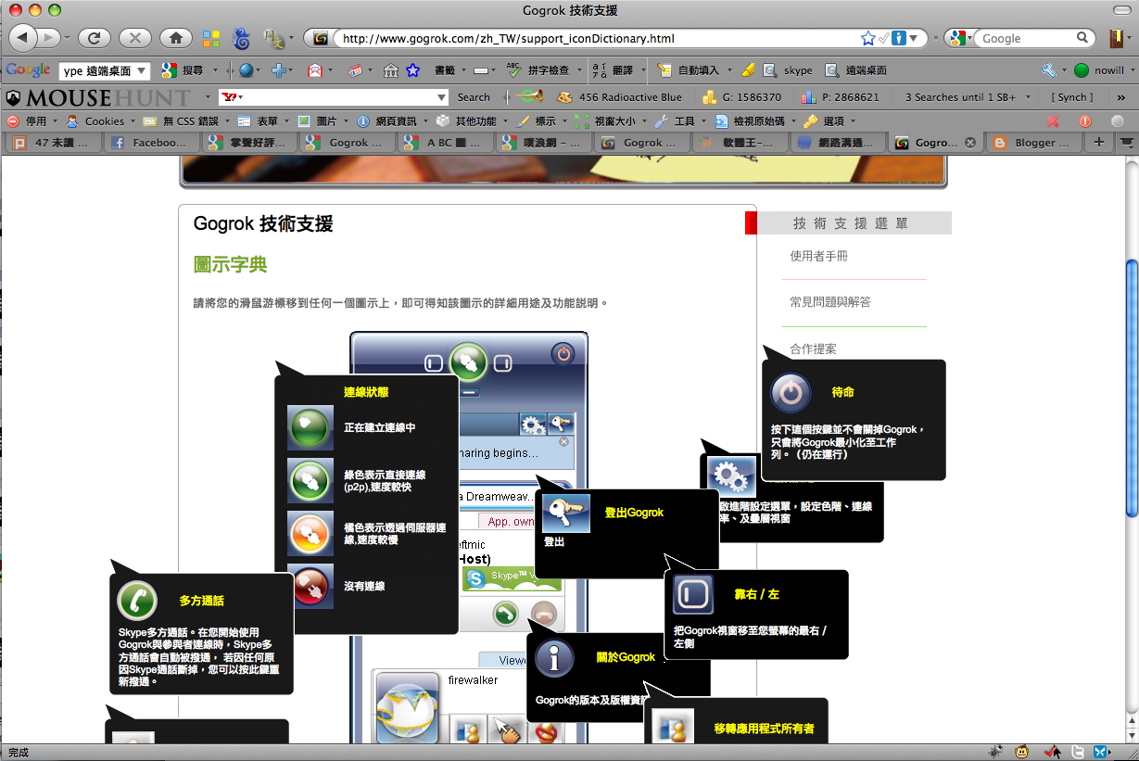Close the sharing begins notice with its X
This screenshot has width=1139, height=761.
(x=563, y=442)
